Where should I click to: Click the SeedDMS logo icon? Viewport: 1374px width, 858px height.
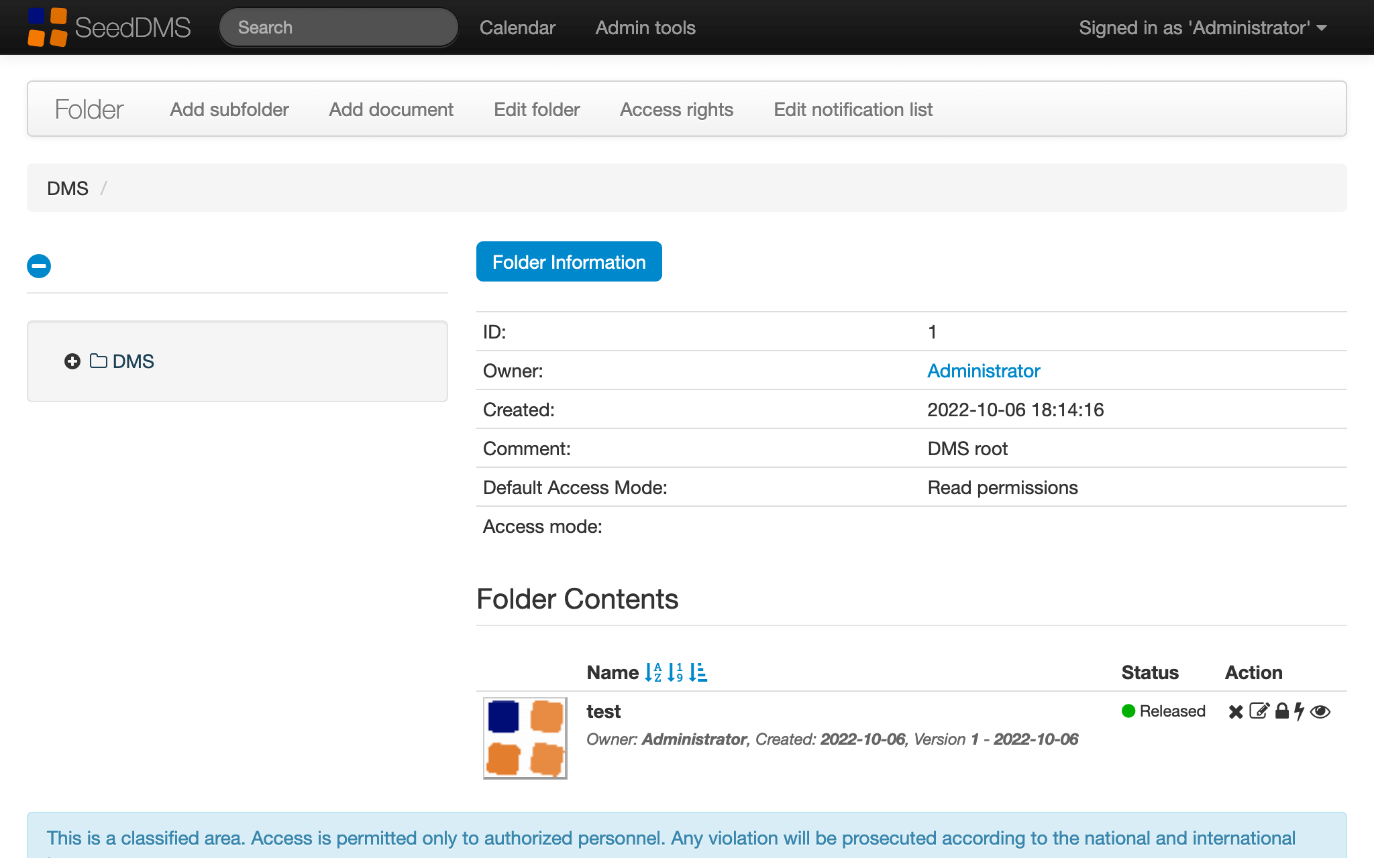[x=47, y=27]
